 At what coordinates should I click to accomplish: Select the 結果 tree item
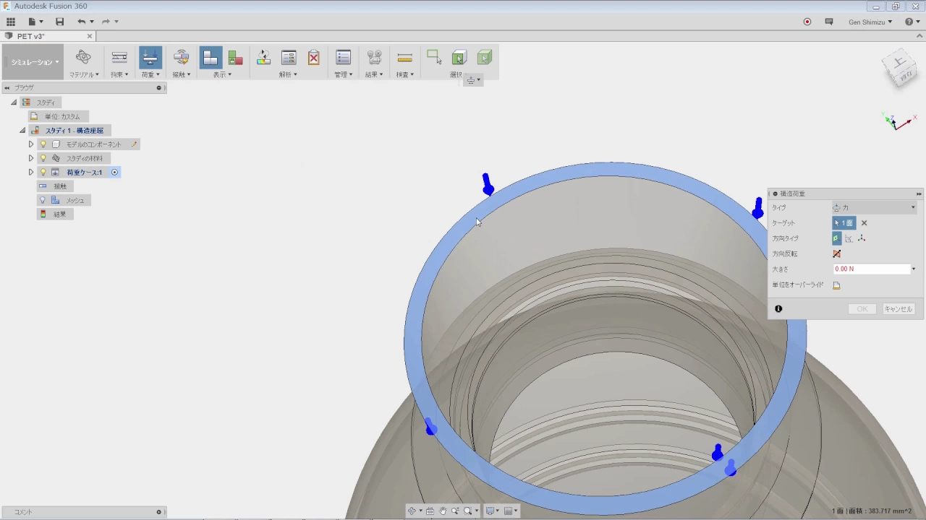coord(54,214)
